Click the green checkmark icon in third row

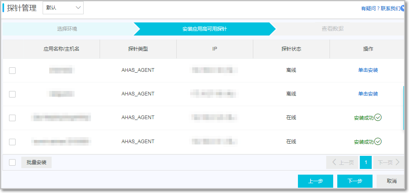[x=378, y=118]
